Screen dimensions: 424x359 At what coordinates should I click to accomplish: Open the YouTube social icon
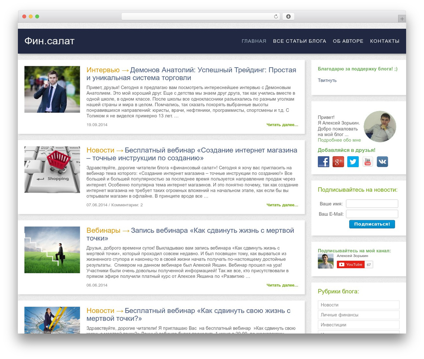(367, 162)
